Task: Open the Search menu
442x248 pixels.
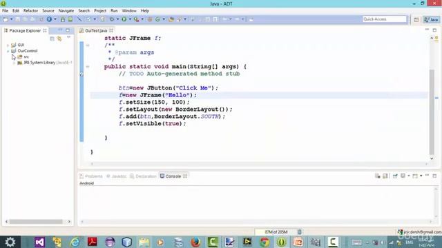Action: coord(84,11)
